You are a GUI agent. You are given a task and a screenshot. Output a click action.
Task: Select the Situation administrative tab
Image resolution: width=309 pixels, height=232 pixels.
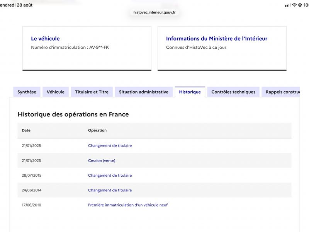[144, 92]
